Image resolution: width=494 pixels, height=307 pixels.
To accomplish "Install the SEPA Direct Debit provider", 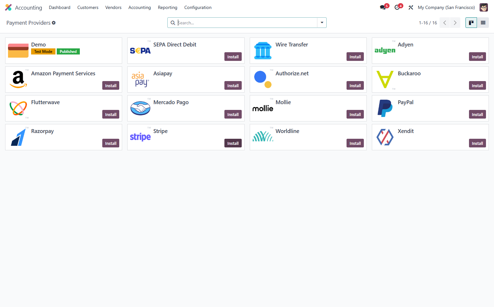I will [x=233, y=57].
